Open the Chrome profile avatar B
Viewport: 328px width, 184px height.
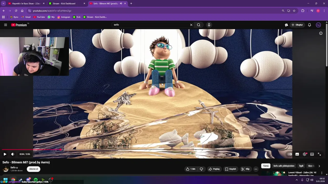coord(318,11)
